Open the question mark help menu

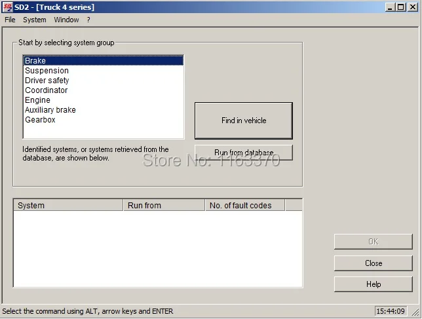[88, 20]
